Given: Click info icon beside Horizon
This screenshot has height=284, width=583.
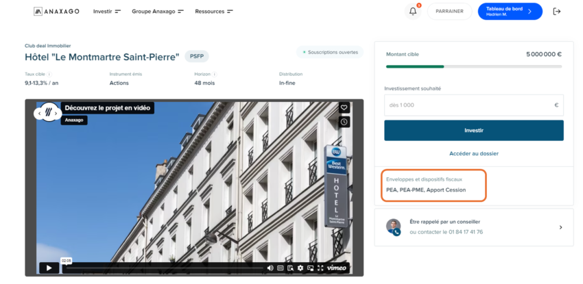Looking at the screenshot, I should point(215,74).
